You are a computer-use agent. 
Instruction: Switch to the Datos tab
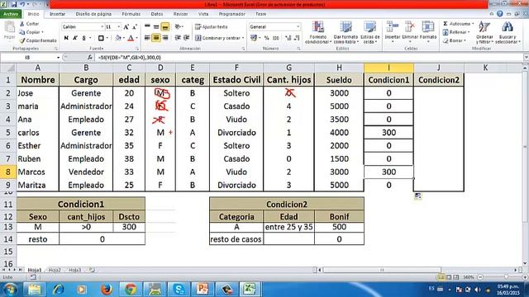[156, 14]
